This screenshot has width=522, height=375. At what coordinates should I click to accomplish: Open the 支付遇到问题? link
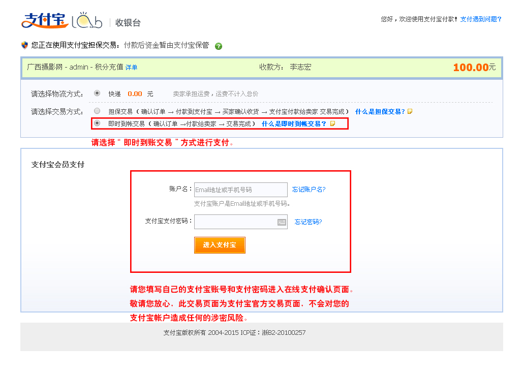(x=481, y=19)
